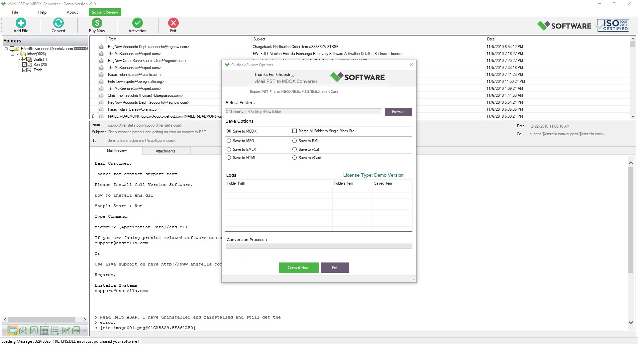The height and width of the screenshot is (345, 638).
Task: Click the root OST file folder icon
Action: coord(17,49)
